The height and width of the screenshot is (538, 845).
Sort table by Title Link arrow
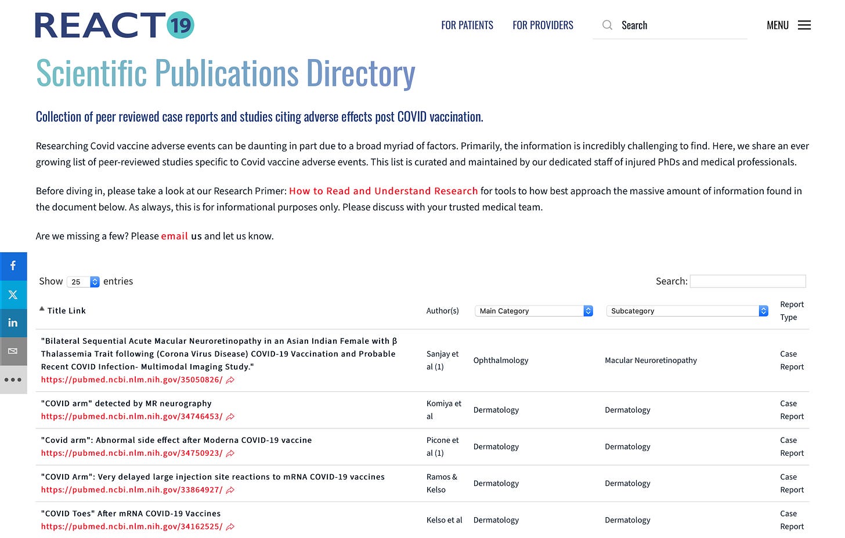pos(42,309)
